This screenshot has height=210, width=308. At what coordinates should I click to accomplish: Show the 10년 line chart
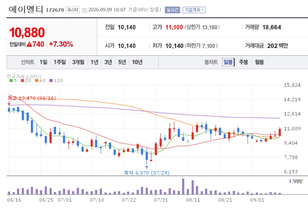click(137, 63)
